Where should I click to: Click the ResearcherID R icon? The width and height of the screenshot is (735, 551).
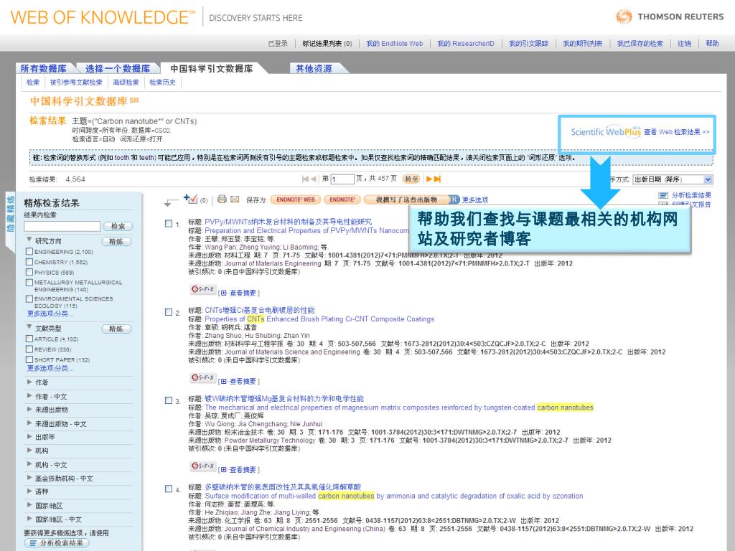point(454,199)
